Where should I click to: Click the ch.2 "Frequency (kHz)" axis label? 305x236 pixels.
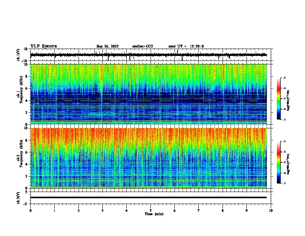tap(21, 153)
